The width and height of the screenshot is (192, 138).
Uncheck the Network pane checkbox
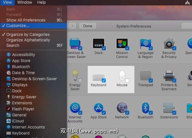point(127,113)
